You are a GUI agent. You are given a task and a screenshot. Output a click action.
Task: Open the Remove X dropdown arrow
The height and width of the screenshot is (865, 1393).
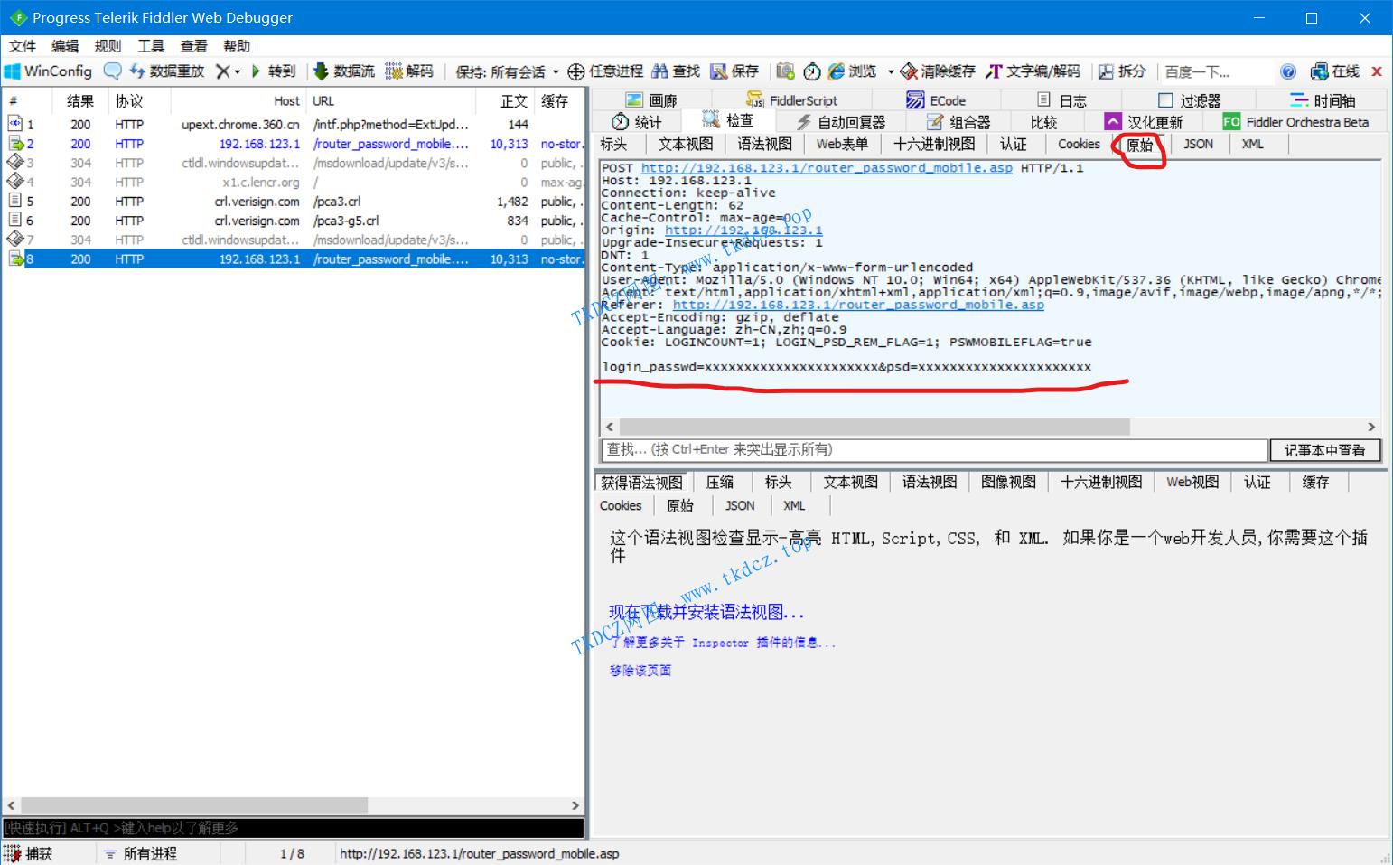[238, 71]
